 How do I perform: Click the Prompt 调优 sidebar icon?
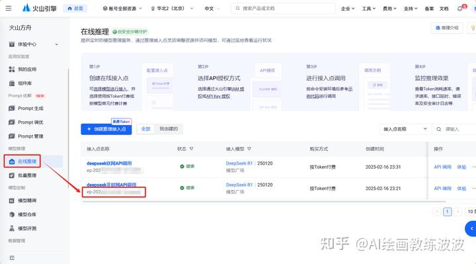(12, 122)
